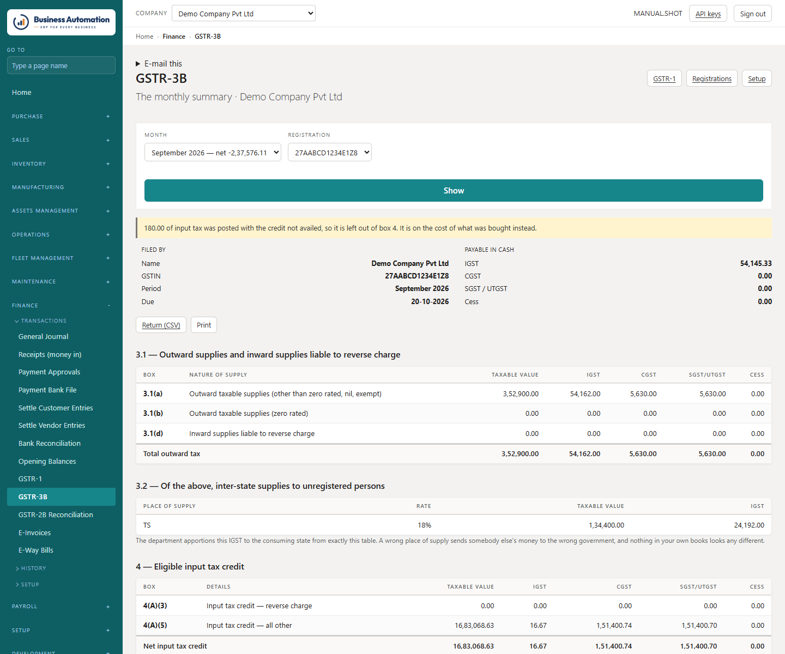Go to Home breadcrumb
785x654 pixels.
(x=144, y=37)
